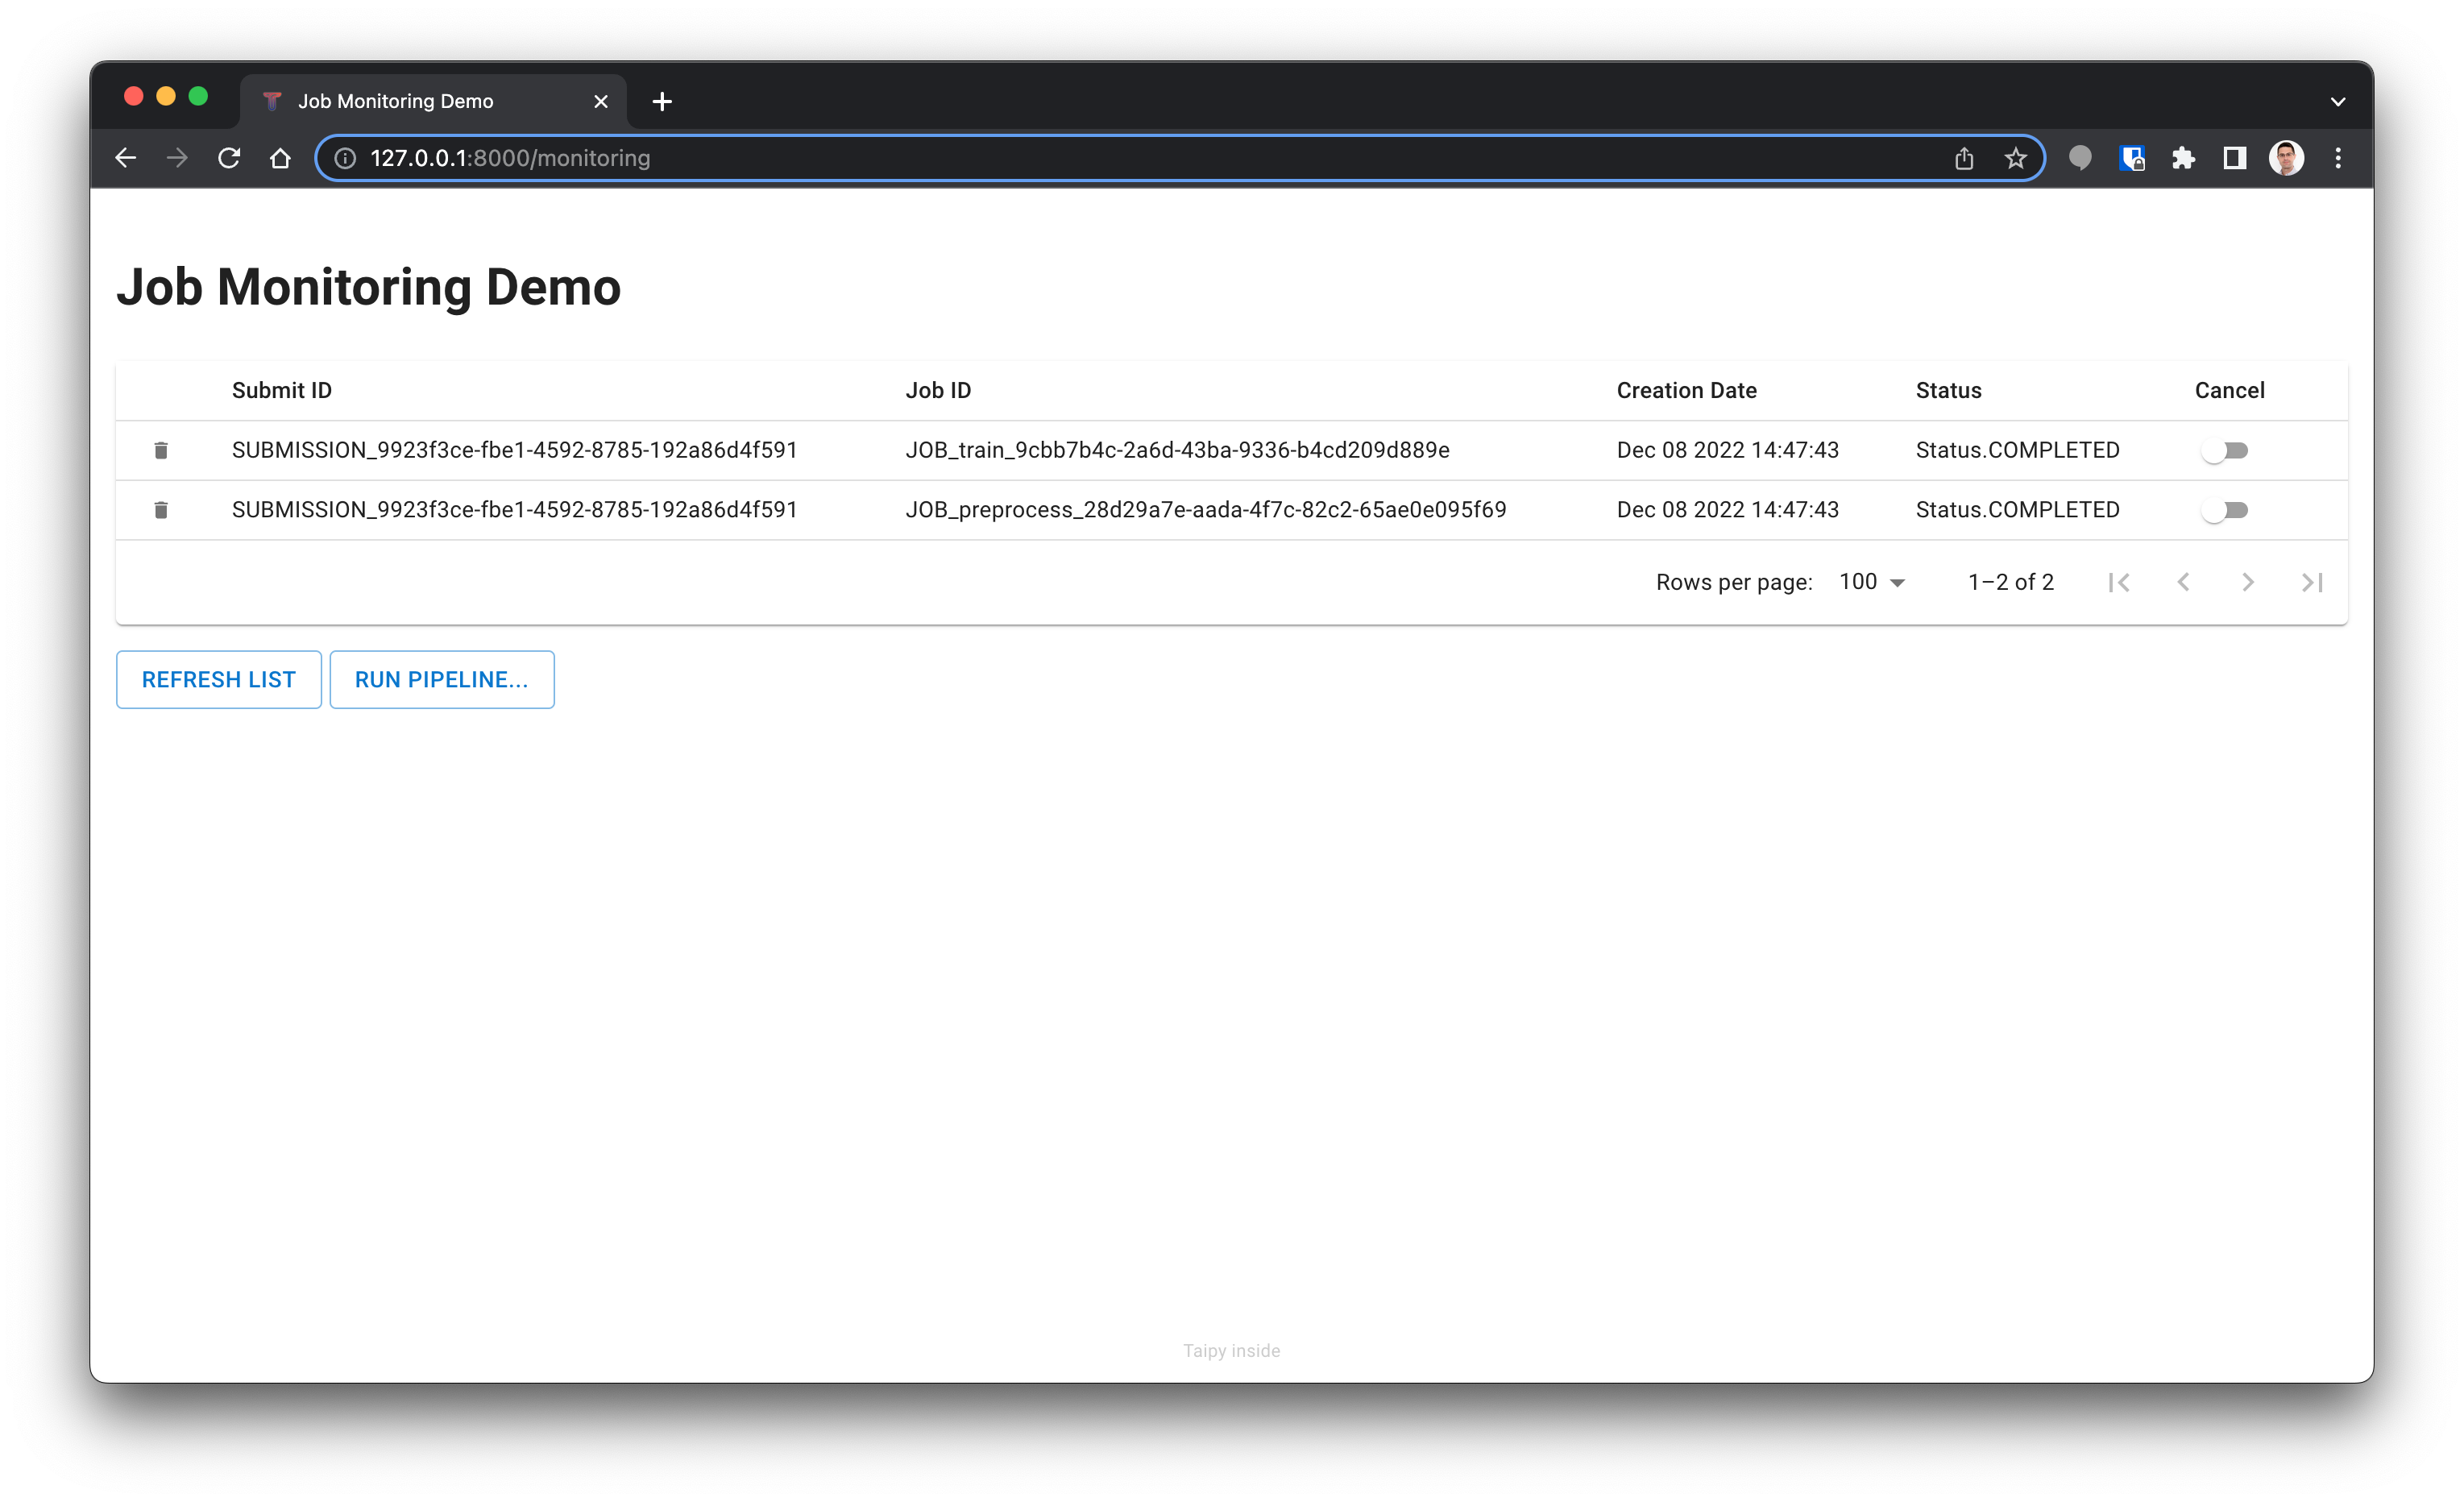Go to browser home page icon
Screen dimensions: 2464x1502
[280, 158]
